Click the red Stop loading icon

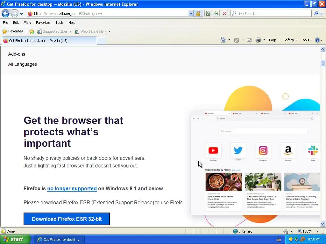[x=224, y=13]
